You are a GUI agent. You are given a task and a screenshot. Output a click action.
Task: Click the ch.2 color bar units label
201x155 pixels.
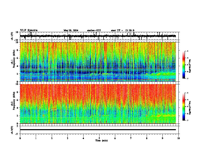190,108
